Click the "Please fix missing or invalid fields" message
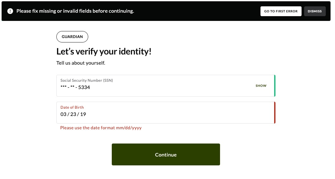 tap(75, 11)
